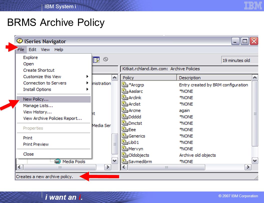Select the Oldobjects policy icon
Screen dimensions: 264x203
click(x=125, y=155)
